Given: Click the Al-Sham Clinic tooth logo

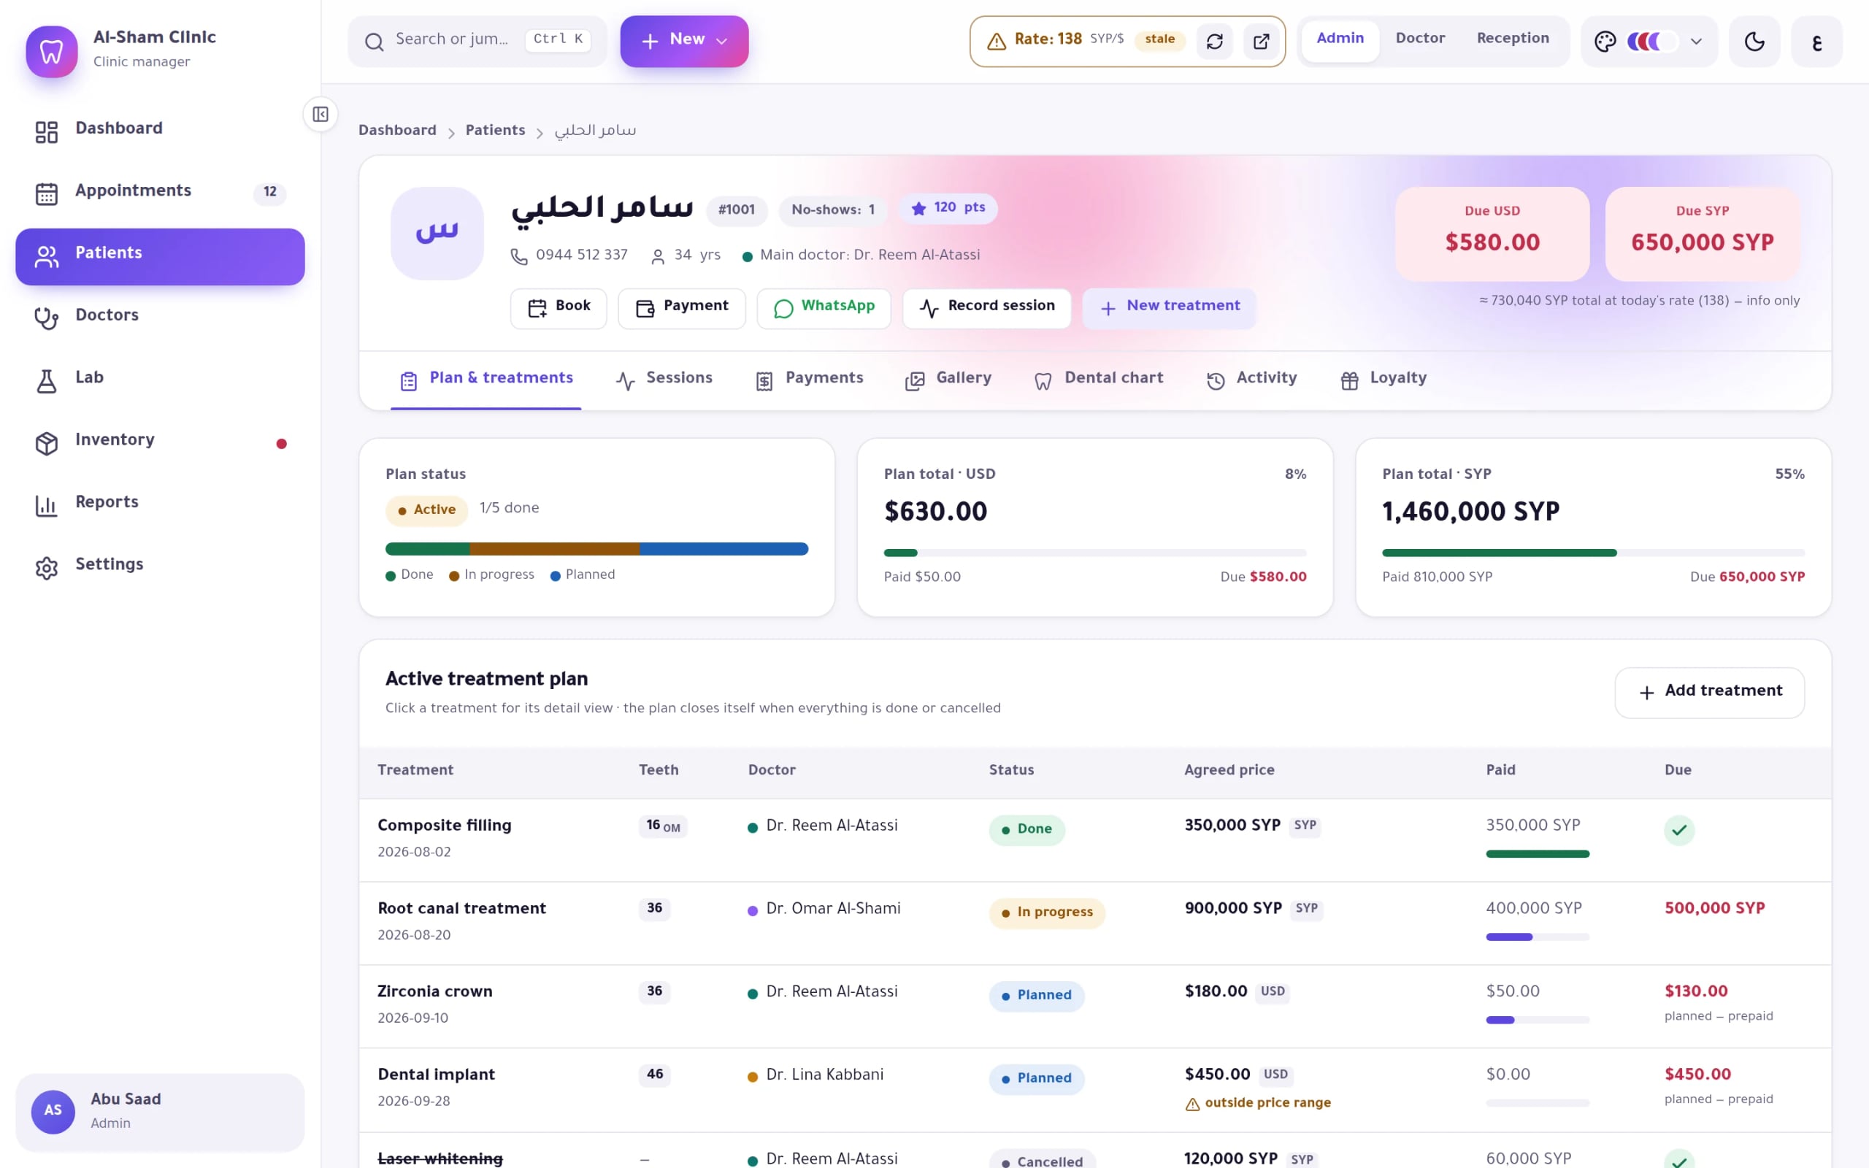Looking at the screenshot, I should tap(52, 52).
